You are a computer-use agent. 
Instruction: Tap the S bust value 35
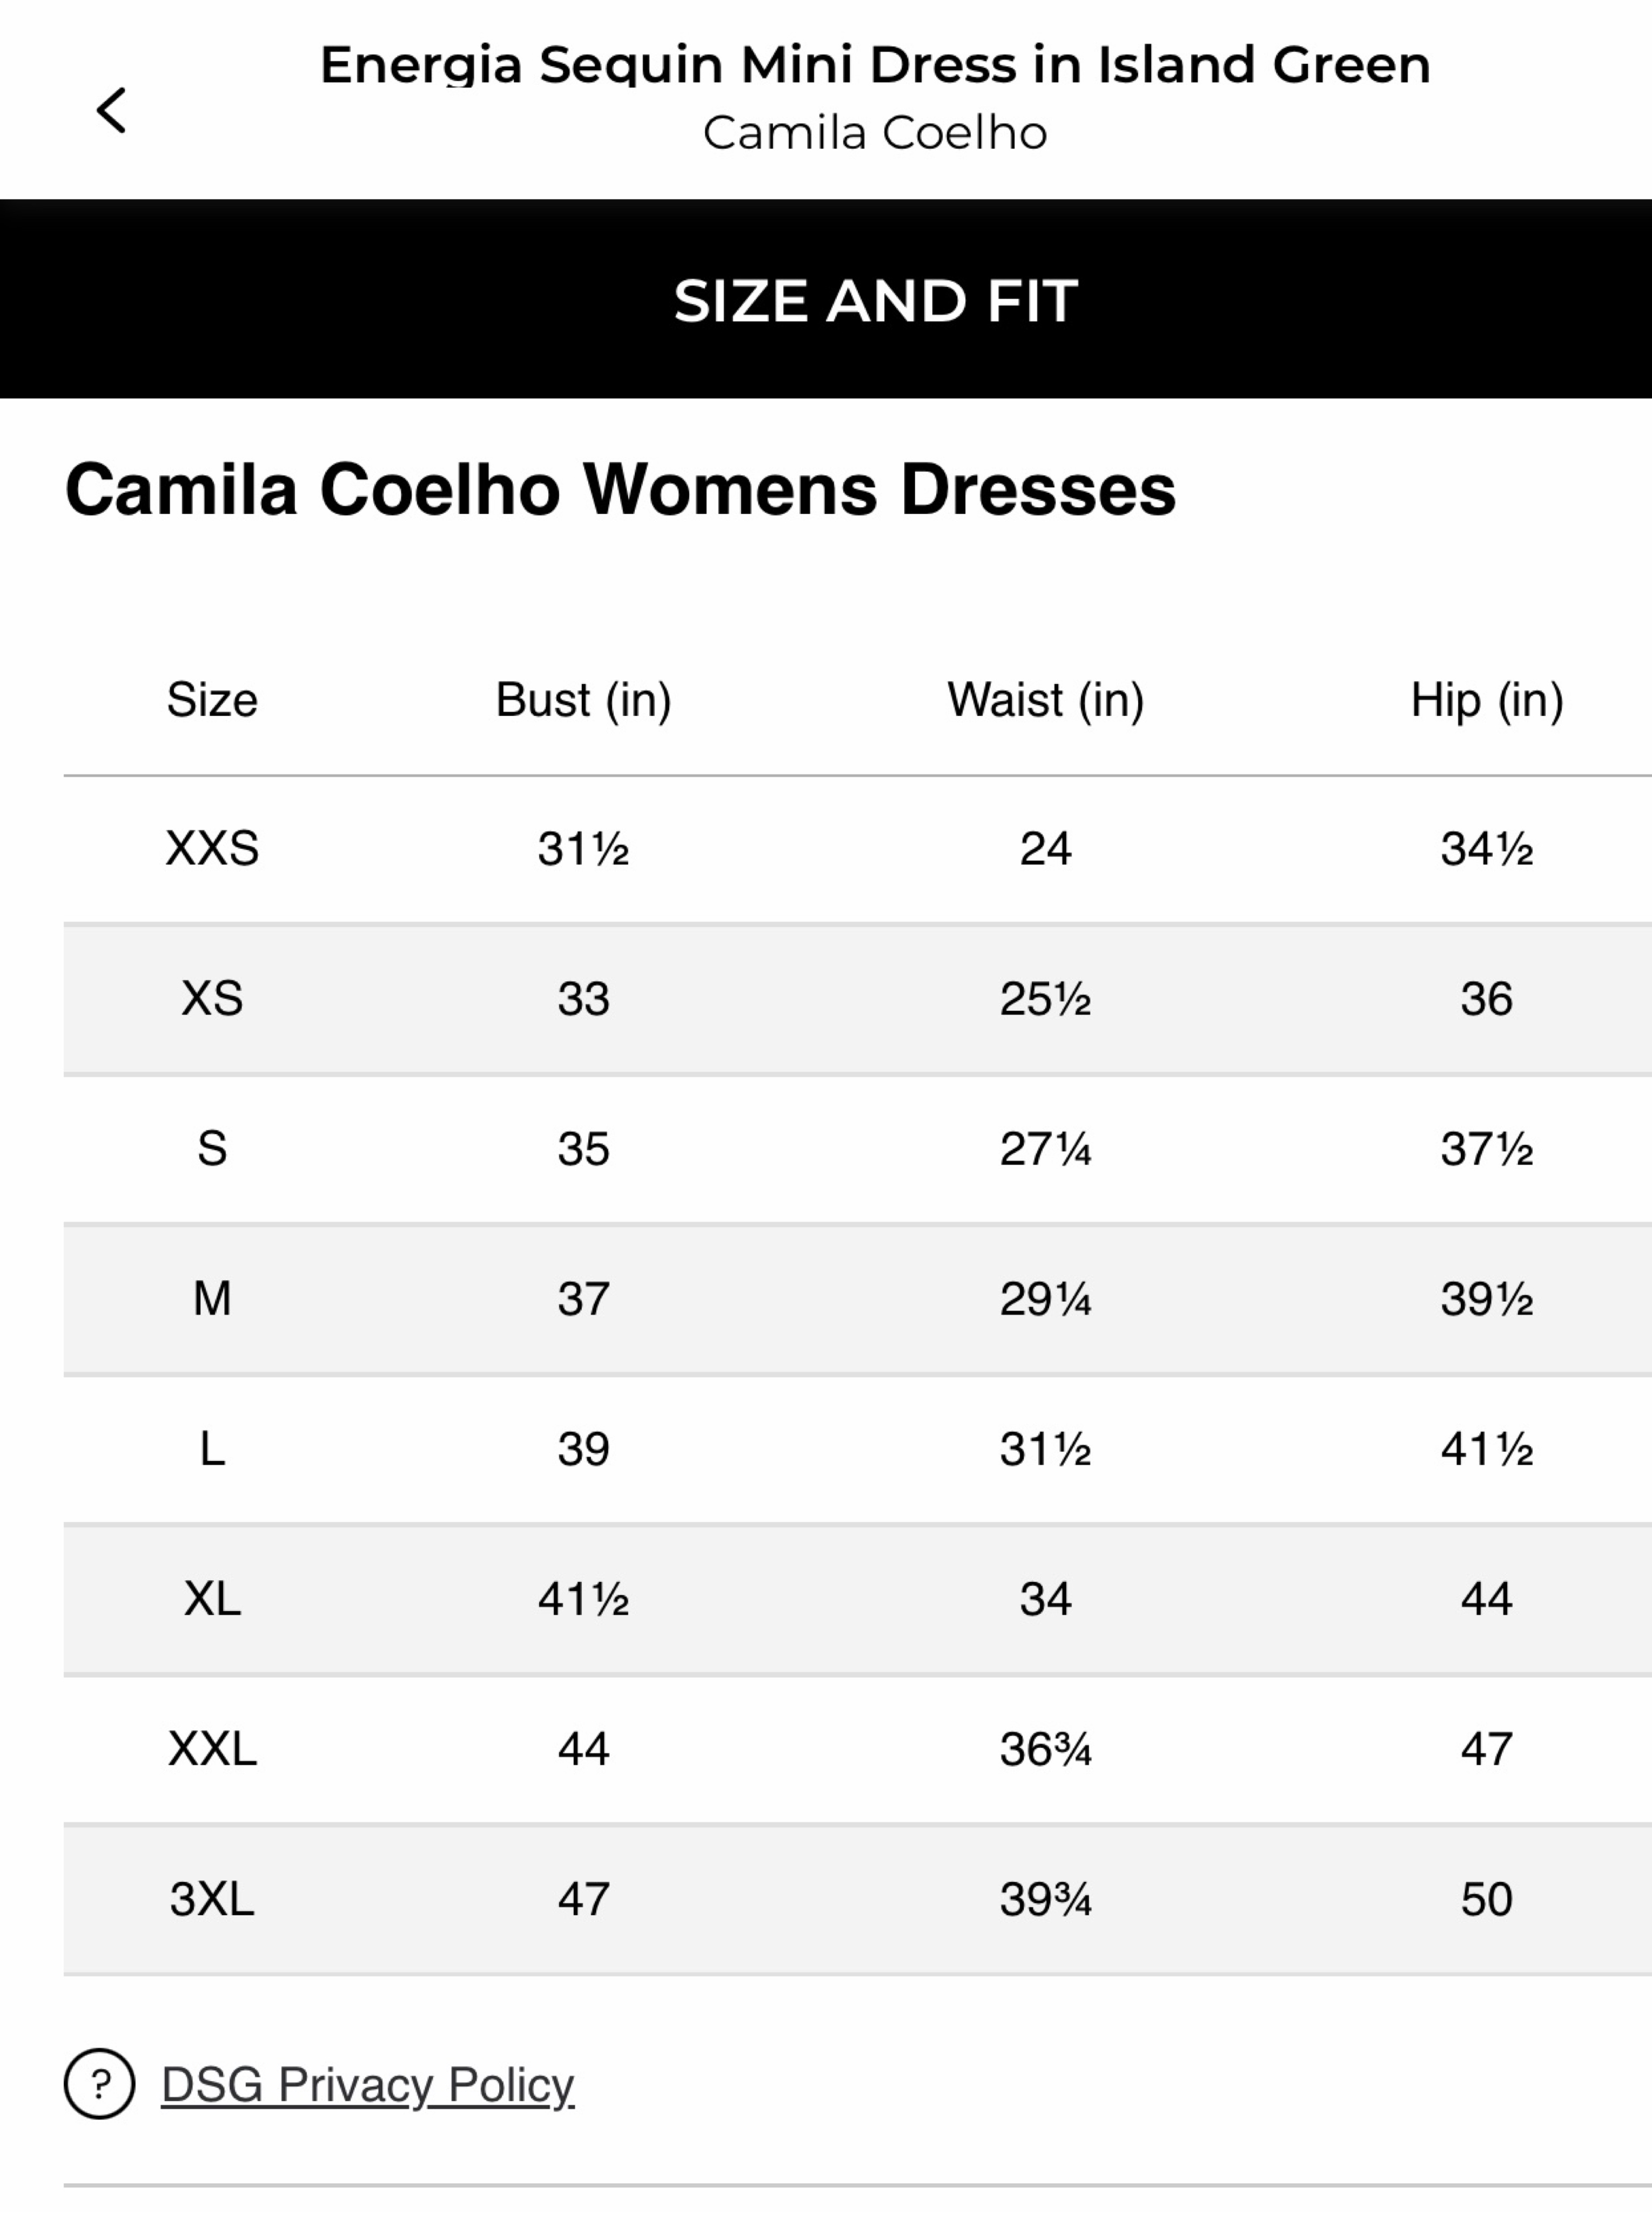(x=584, y=1148)
